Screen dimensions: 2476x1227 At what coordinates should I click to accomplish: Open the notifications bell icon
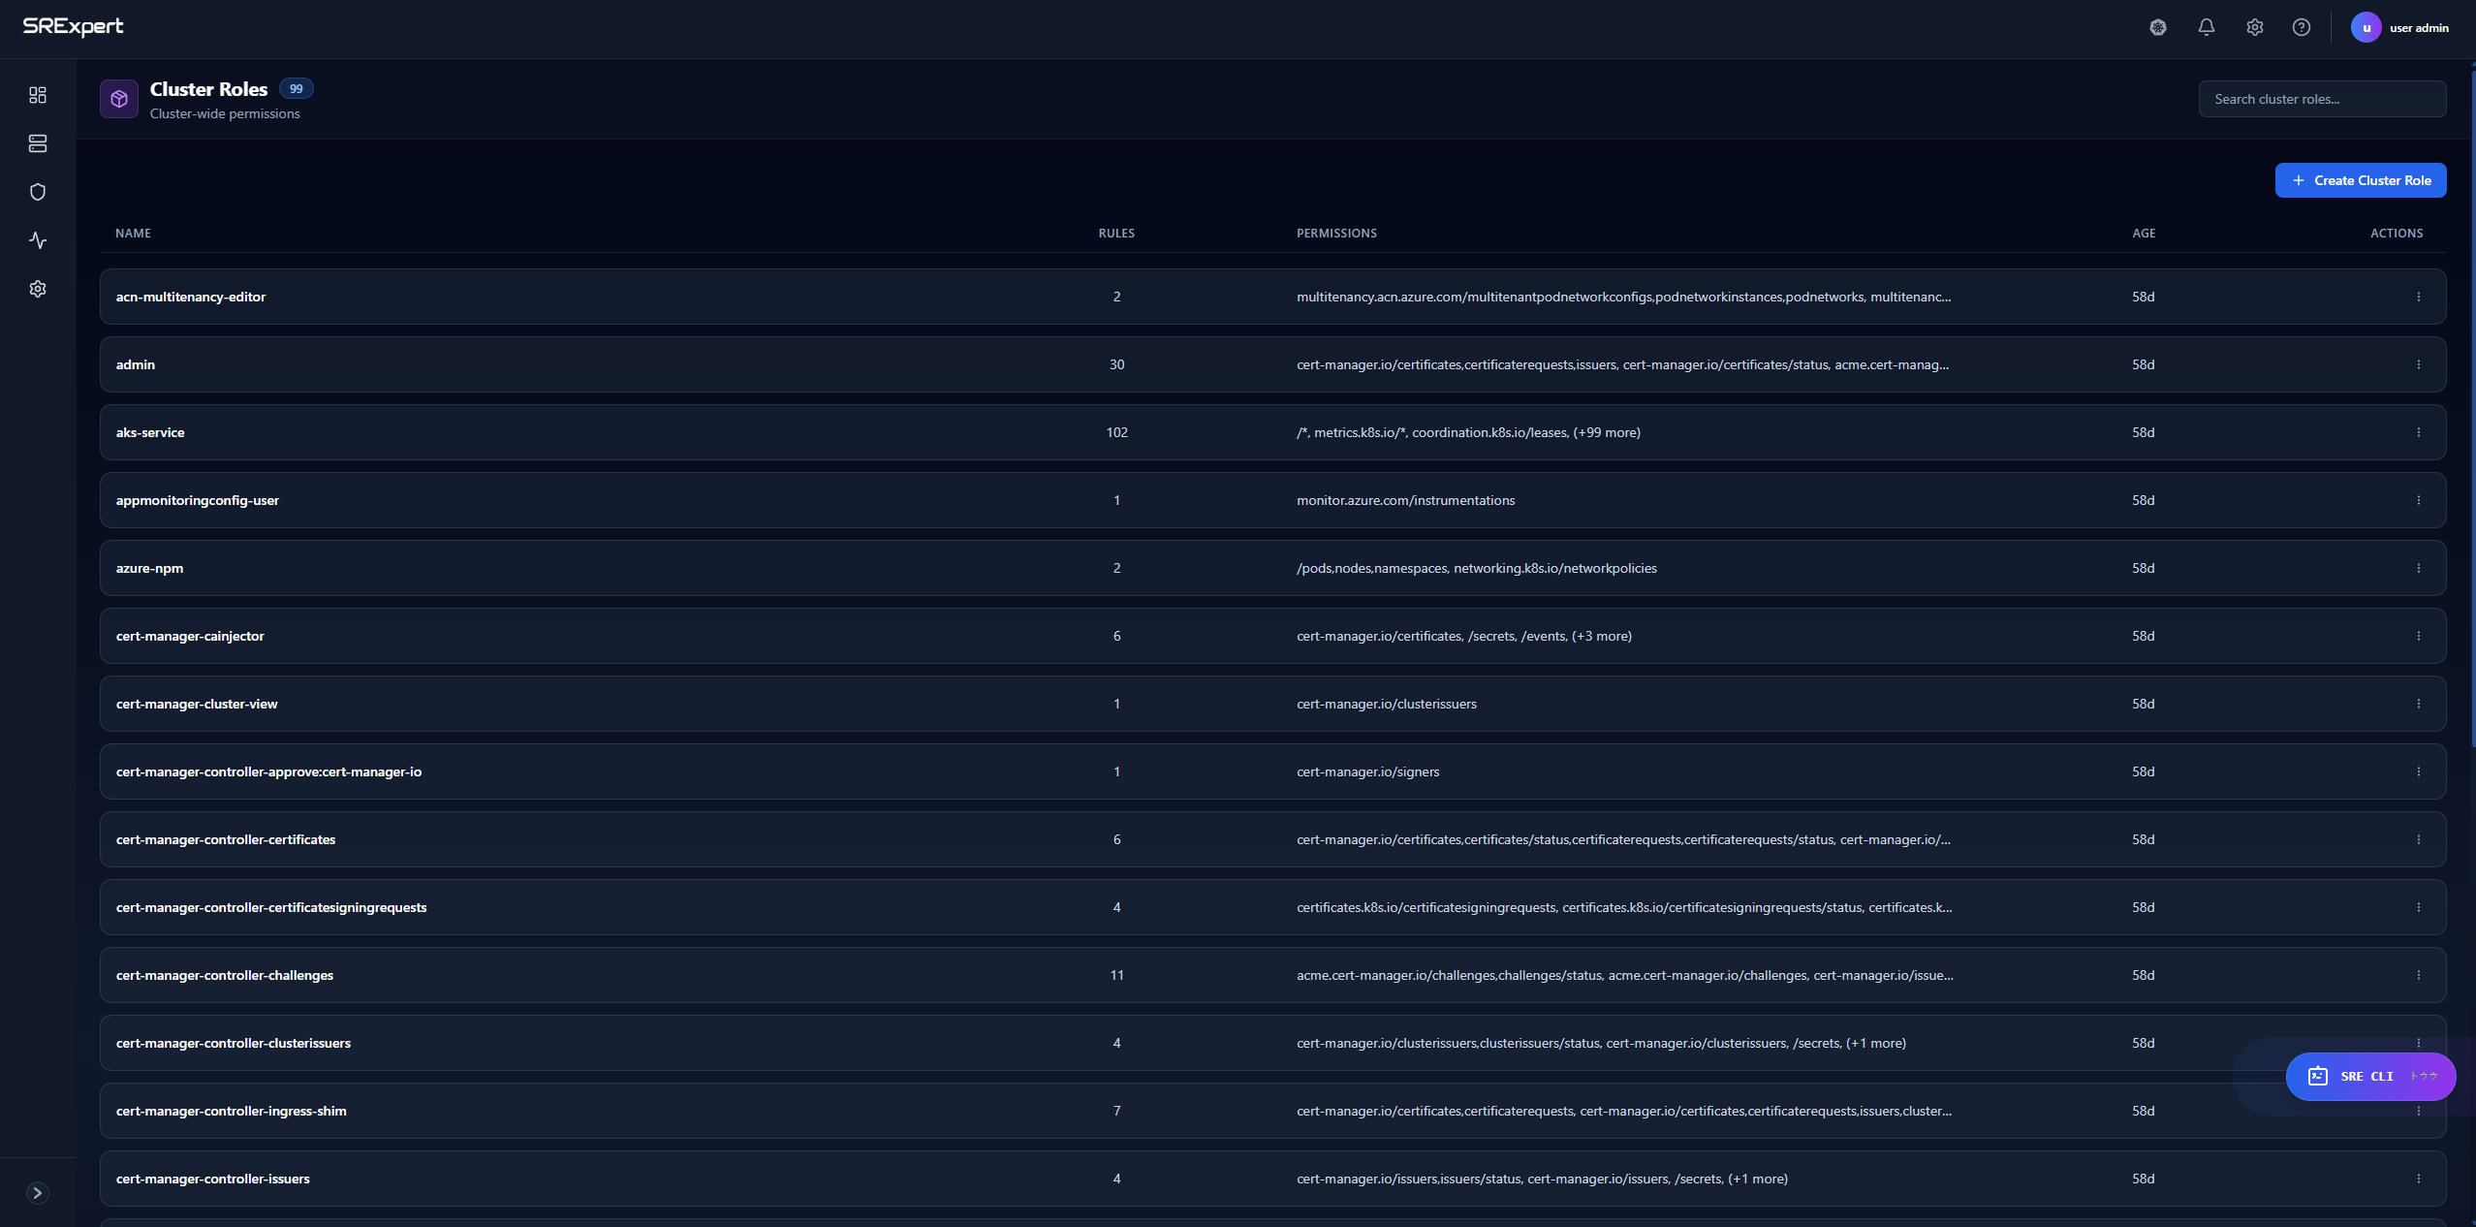(2206, 27)
